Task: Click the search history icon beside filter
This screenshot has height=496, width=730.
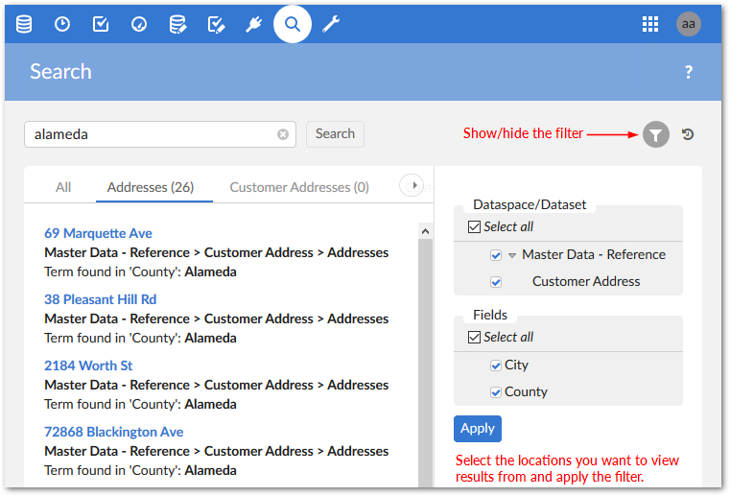Action: point(688,134)
